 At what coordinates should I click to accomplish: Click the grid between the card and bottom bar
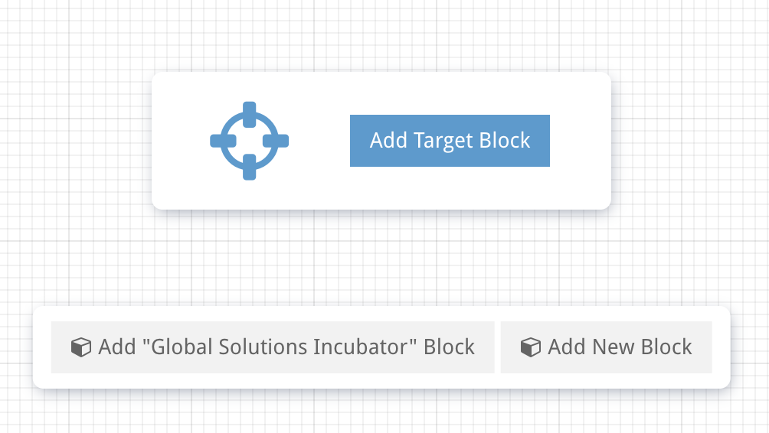381,258
